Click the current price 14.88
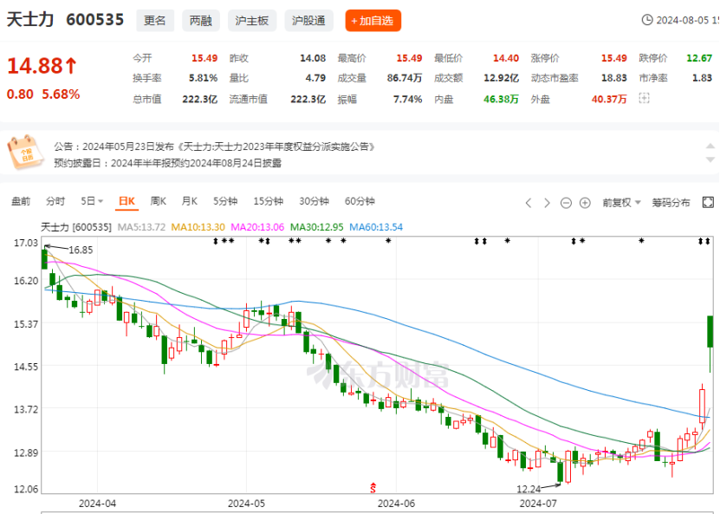 click(x=35, y=66)
